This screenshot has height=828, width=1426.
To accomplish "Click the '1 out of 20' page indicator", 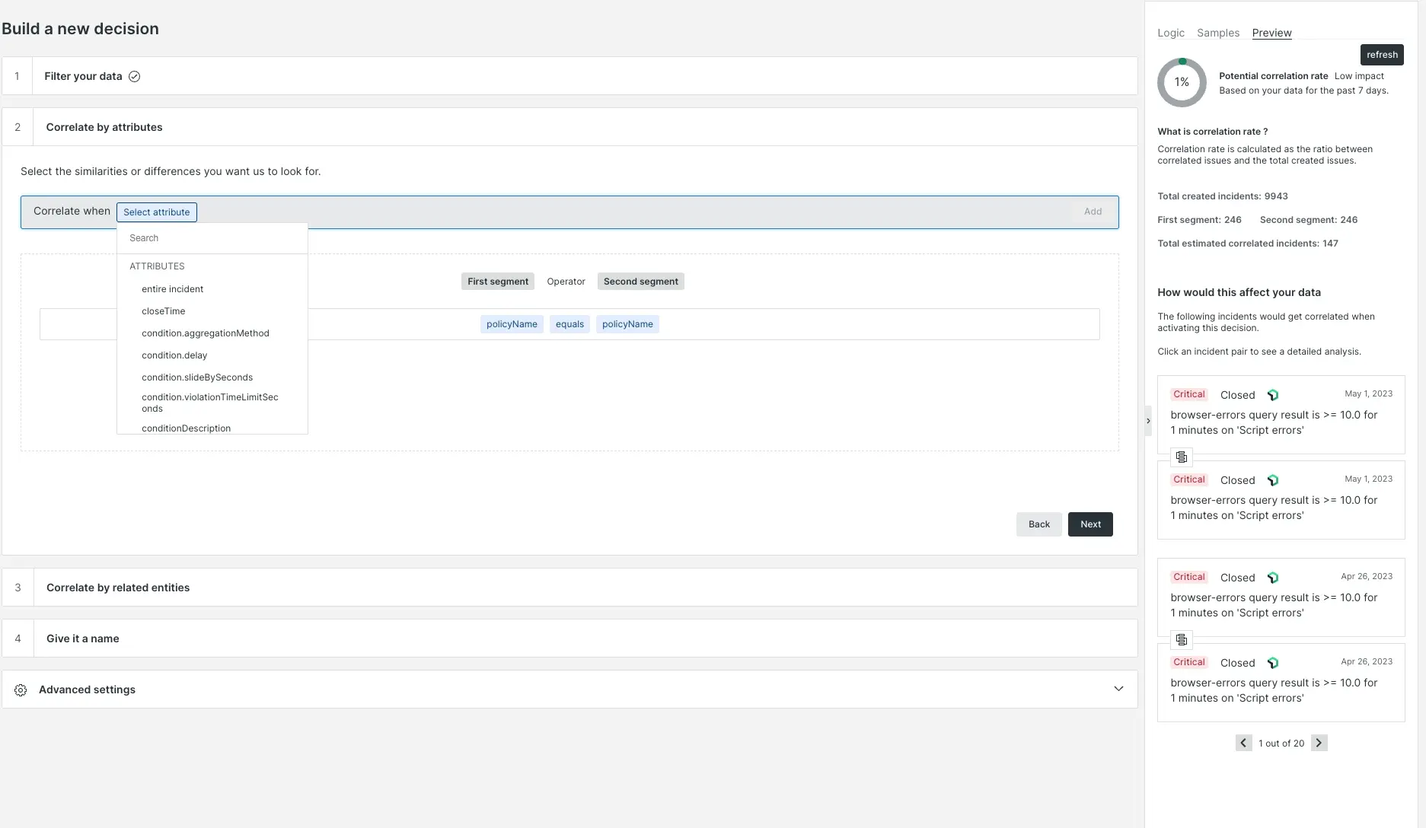I will pyautogui.click(x=1281, y=744).
